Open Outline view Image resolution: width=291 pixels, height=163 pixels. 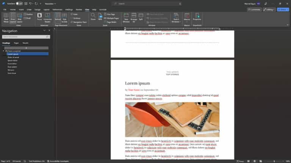(28, 14)
